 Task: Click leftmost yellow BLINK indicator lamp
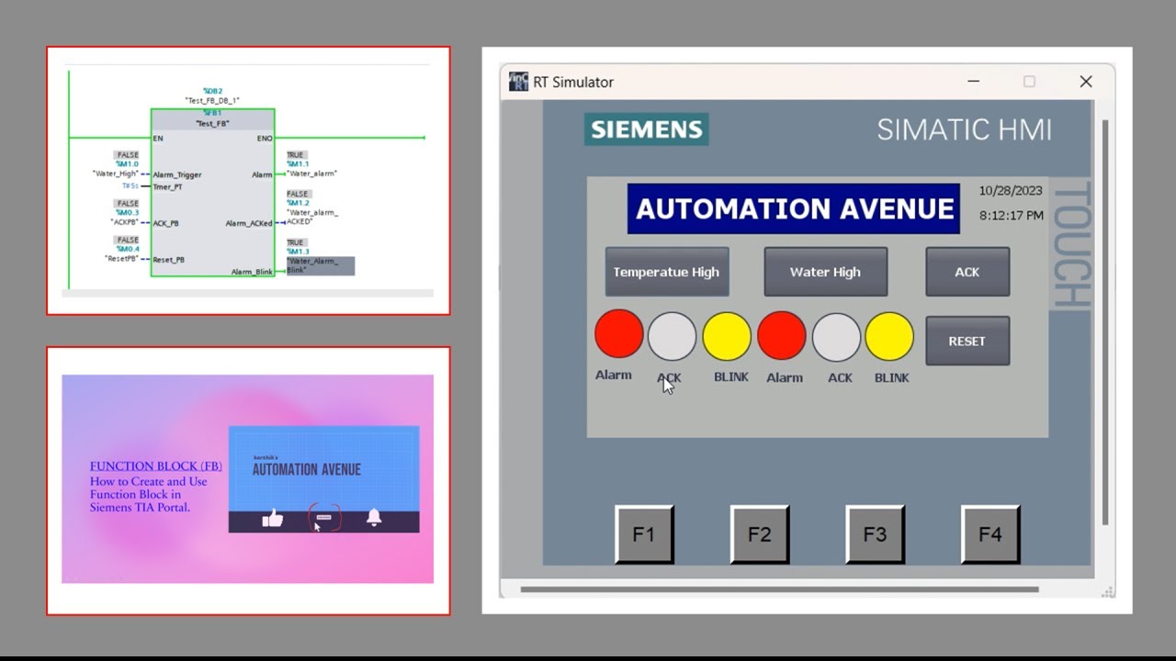(x=727, y=336)
